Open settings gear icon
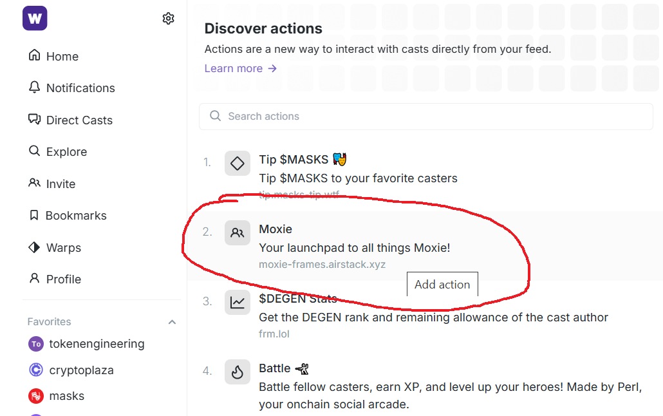This screenshot has width=663, height=416. [169, 19]
